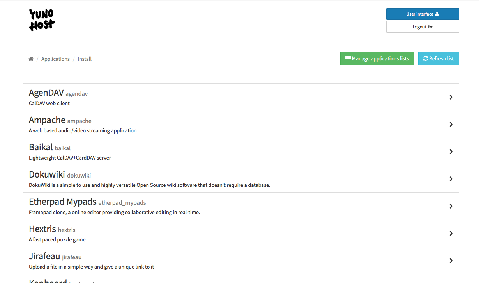Viewport: 479px width, 283px height.
Task: Select the Etherpad Mypads application title
Action: tap(63, 202)
